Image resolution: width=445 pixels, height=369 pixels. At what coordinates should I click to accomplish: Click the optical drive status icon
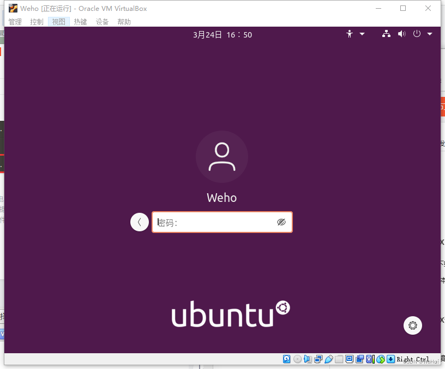[297, 359]
